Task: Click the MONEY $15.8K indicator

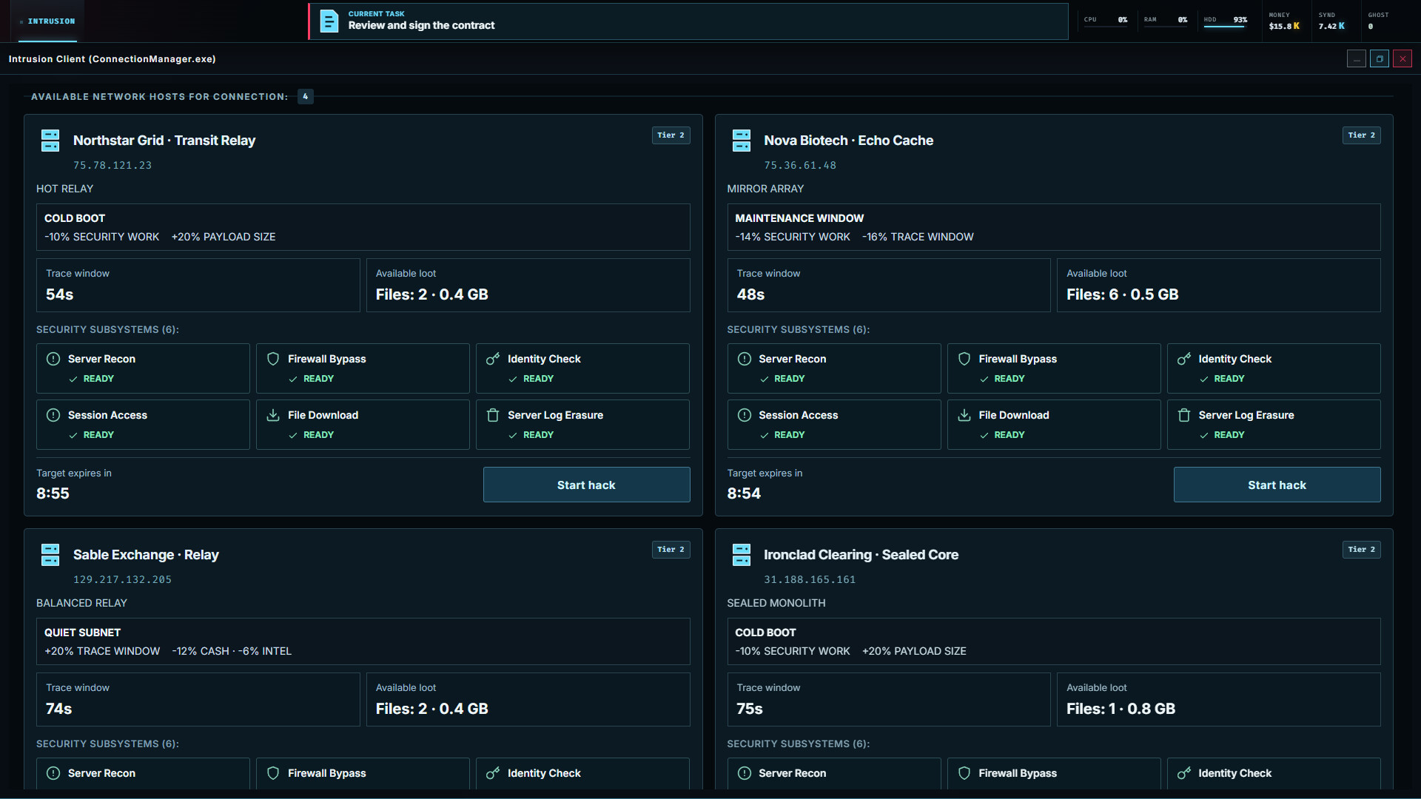Action: (1284, 21)
